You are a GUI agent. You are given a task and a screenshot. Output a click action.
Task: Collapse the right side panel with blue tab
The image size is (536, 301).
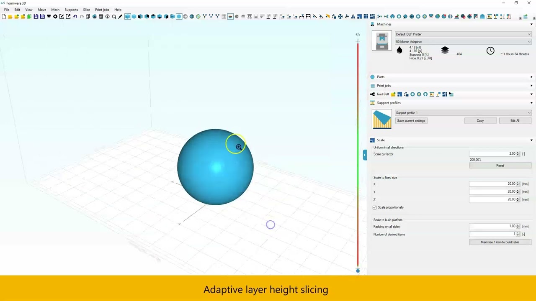365,155
